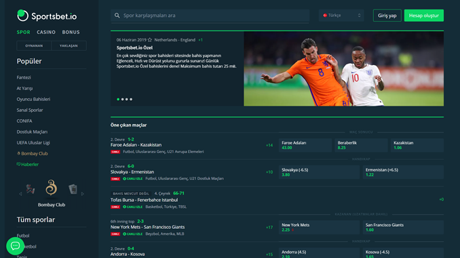Switch to OYNANAN tab
460x258 pixels.
tap(34, 45)
